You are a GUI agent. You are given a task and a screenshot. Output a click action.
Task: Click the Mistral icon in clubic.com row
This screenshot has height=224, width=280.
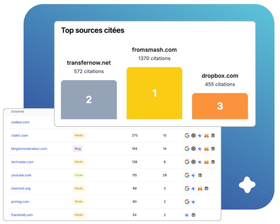pyautogui.click(x=206, y=136)
